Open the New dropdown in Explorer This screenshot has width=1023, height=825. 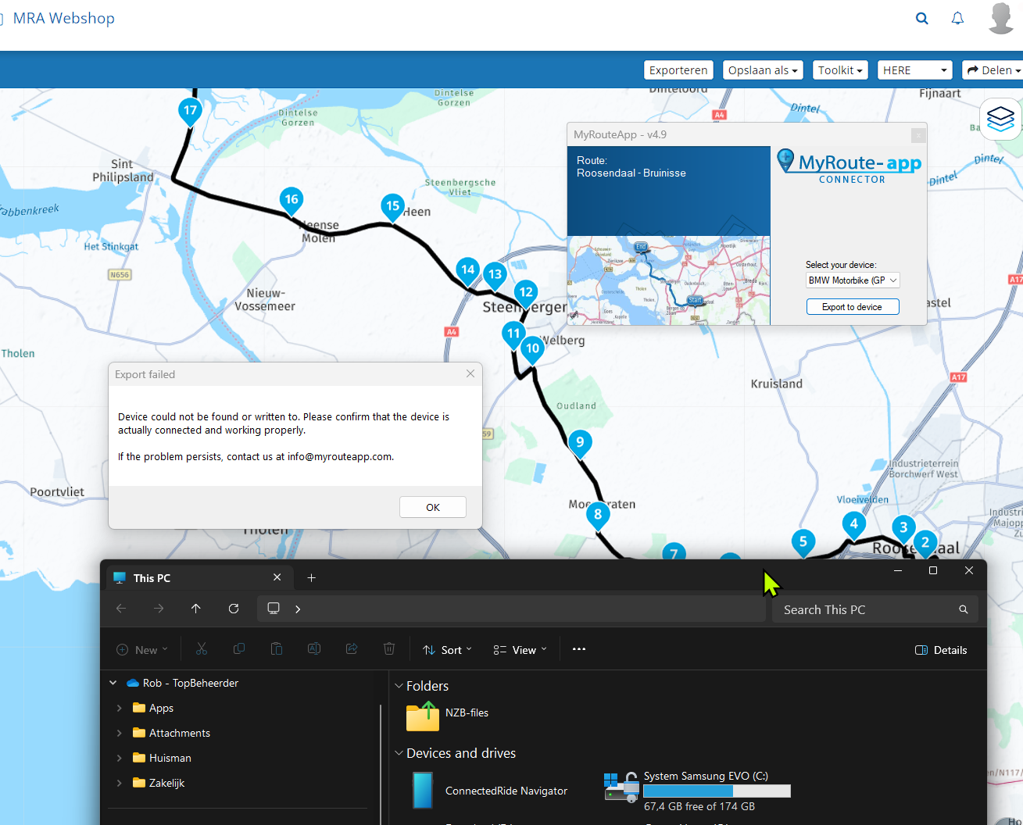pos(142,650)
